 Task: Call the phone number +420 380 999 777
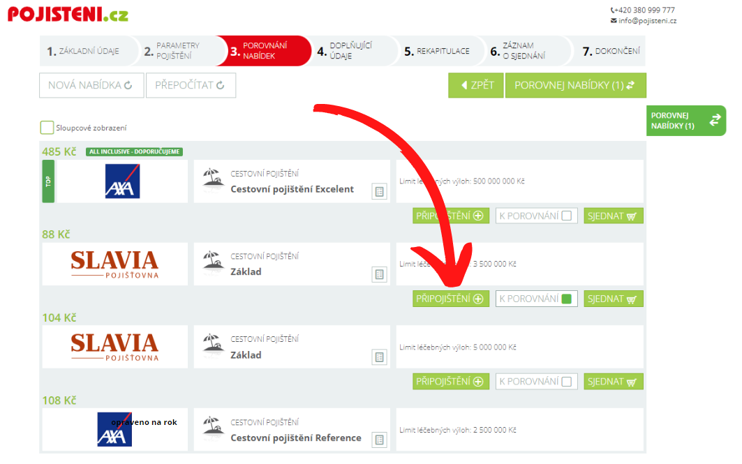[643, 10]
